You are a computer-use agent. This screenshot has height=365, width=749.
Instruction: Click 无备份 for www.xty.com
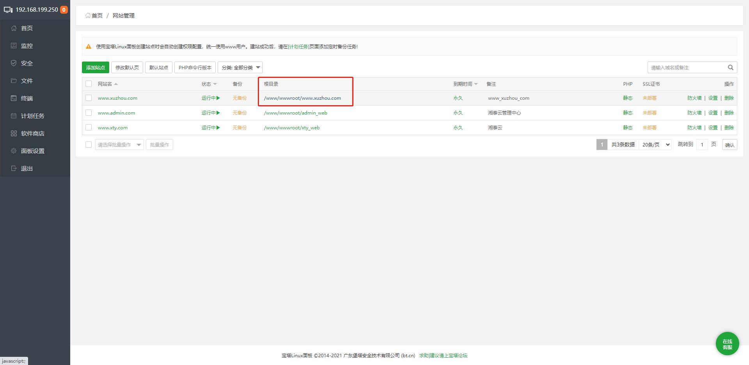(240, 128)
